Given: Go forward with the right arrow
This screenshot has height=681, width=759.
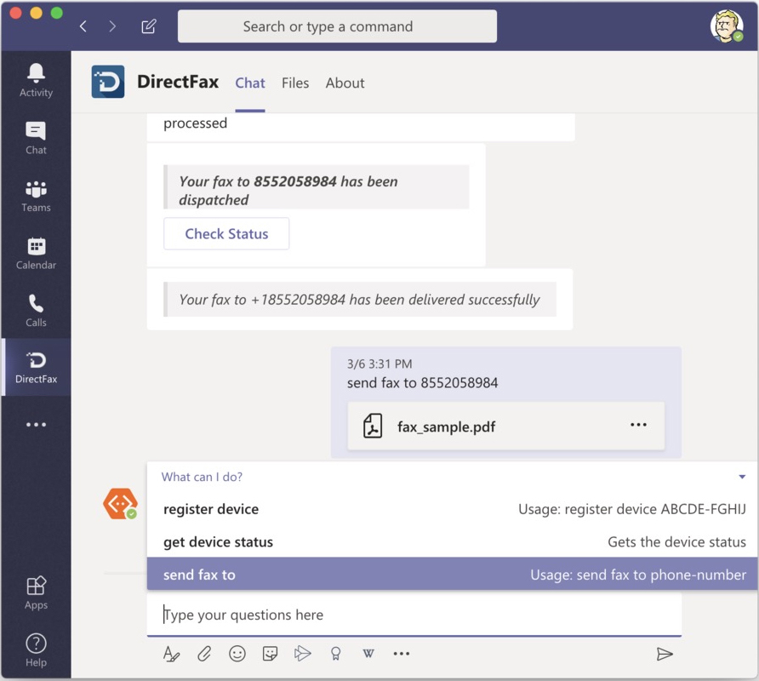Looking at the screenshot, I should (112, 26).
